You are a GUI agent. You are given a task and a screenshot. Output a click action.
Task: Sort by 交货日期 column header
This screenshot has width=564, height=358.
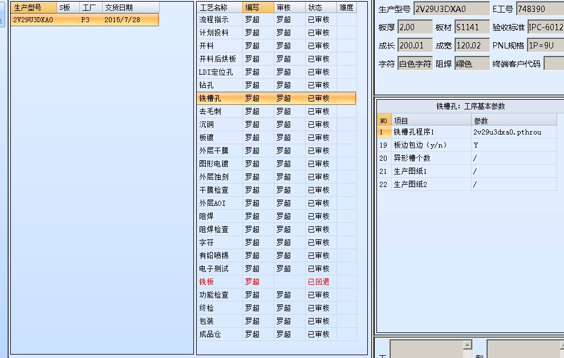[x=131, y=7]
